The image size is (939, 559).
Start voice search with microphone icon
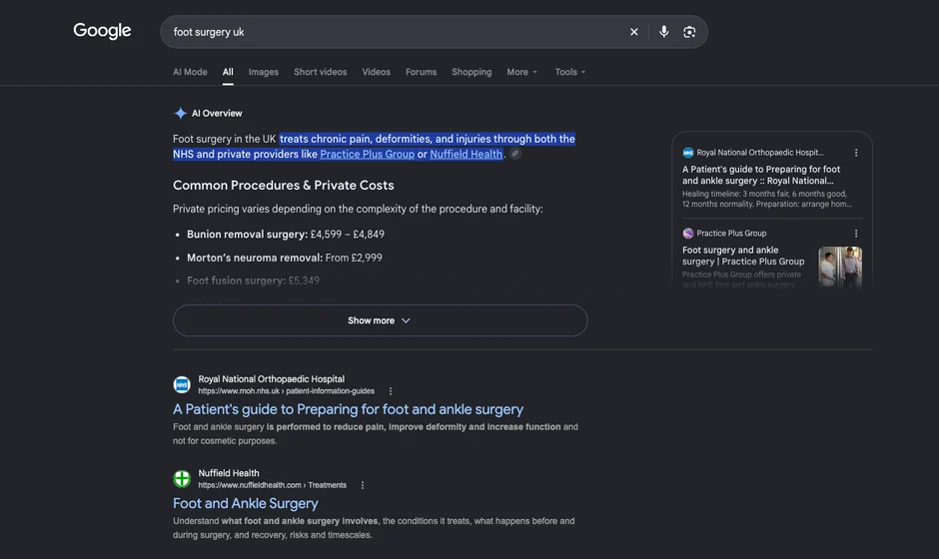pyautogui.click(x=663, y=32)
